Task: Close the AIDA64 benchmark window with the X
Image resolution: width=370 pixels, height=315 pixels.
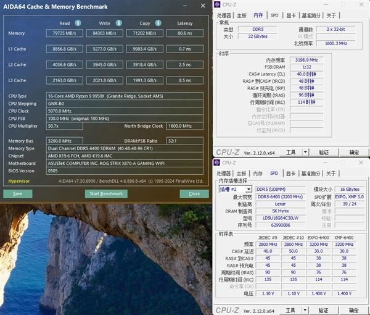Action: (204, 6)
